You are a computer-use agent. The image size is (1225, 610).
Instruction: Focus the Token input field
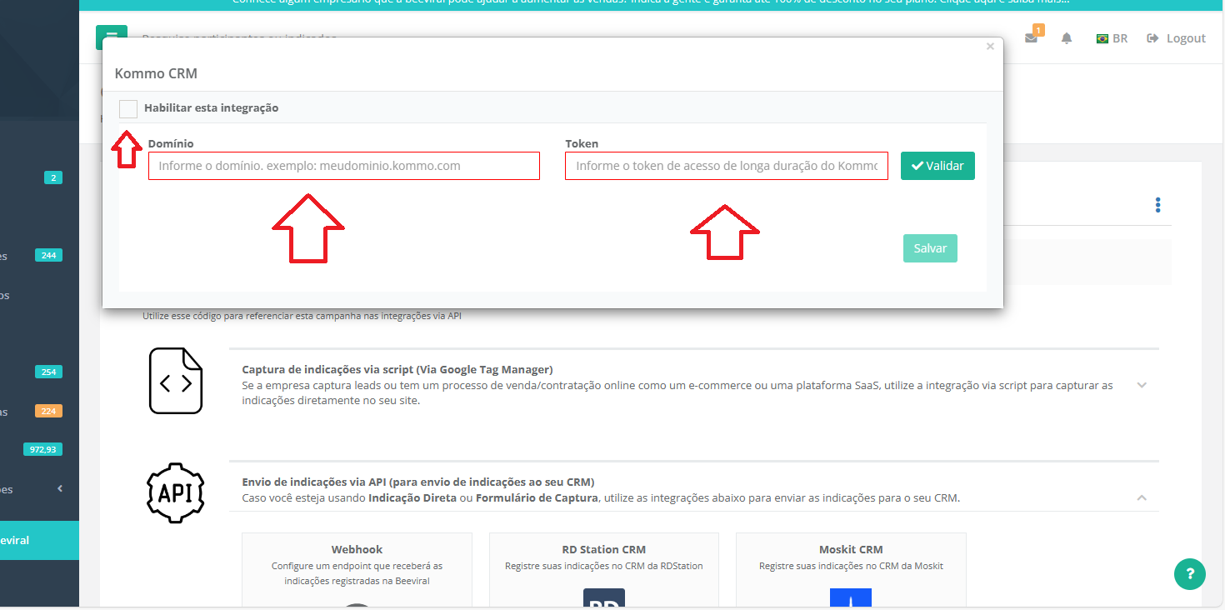[727, 166]
